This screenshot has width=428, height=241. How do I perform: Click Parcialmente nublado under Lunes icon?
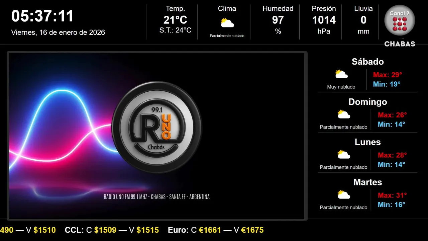[x=343, y=167]
